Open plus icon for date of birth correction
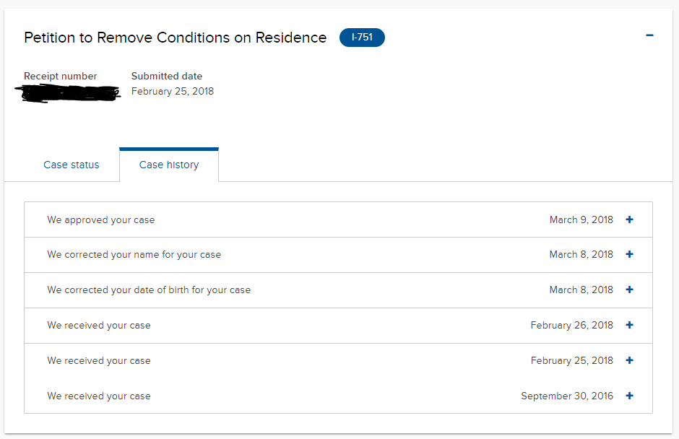Viewport: 679px width, 439px height. click(x=629, y=290)
